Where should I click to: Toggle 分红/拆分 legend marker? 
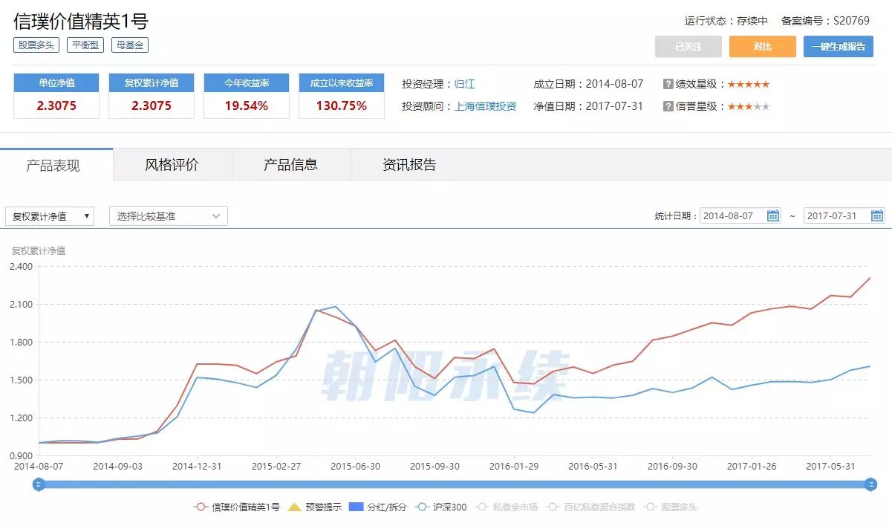coord(377,507)
